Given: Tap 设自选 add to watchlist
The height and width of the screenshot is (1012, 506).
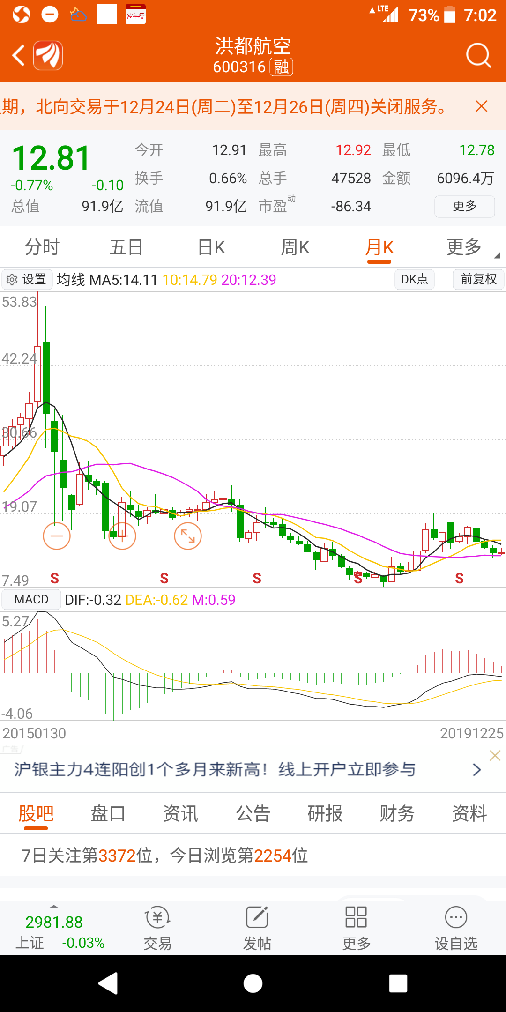Looking at the screenshot, I should coord(456,928).
